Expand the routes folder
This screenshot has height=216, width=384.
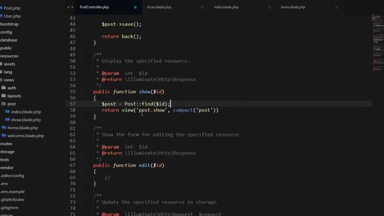click(x=6, y=144)
